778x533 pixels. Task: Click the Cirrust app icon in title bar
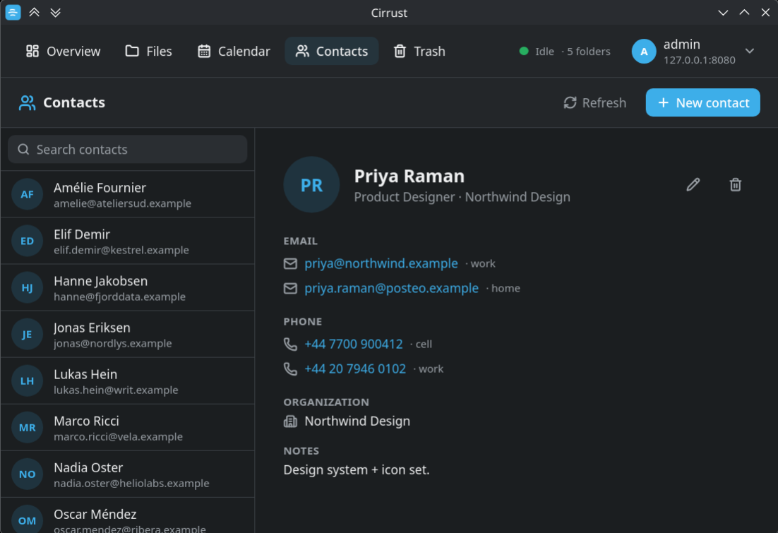click(13, 13)
